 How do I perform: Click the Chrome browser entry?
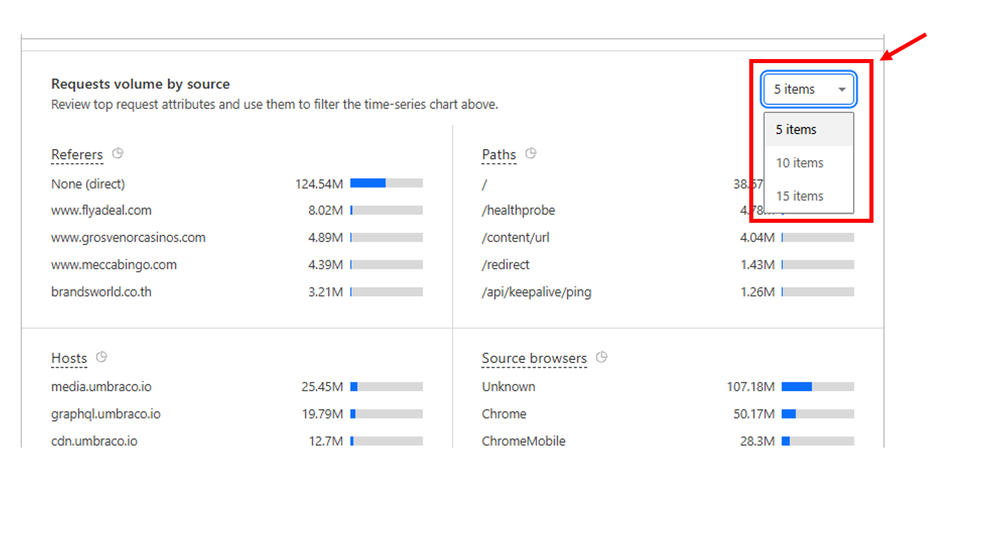coord(504,414)
